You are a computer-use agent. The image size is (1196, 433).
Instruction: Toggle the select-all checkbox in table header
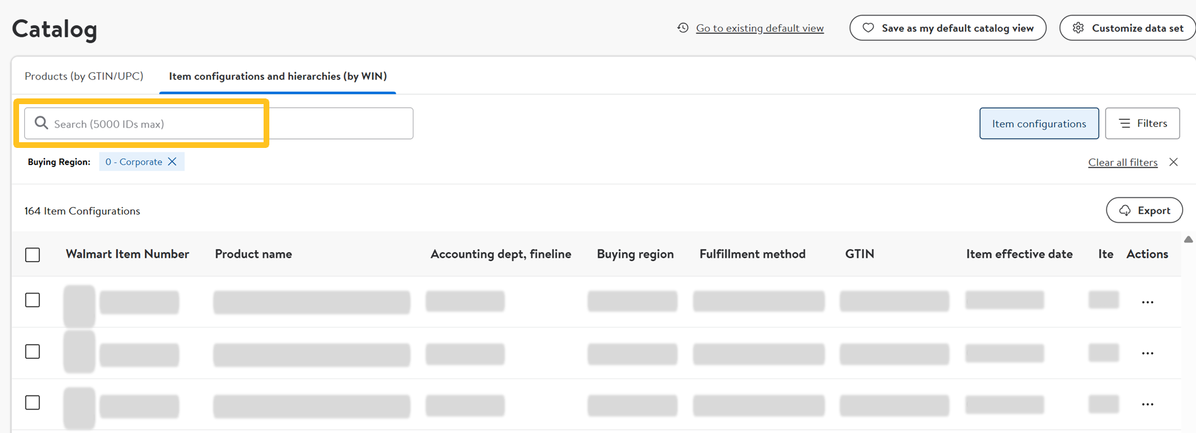[32, 255]
